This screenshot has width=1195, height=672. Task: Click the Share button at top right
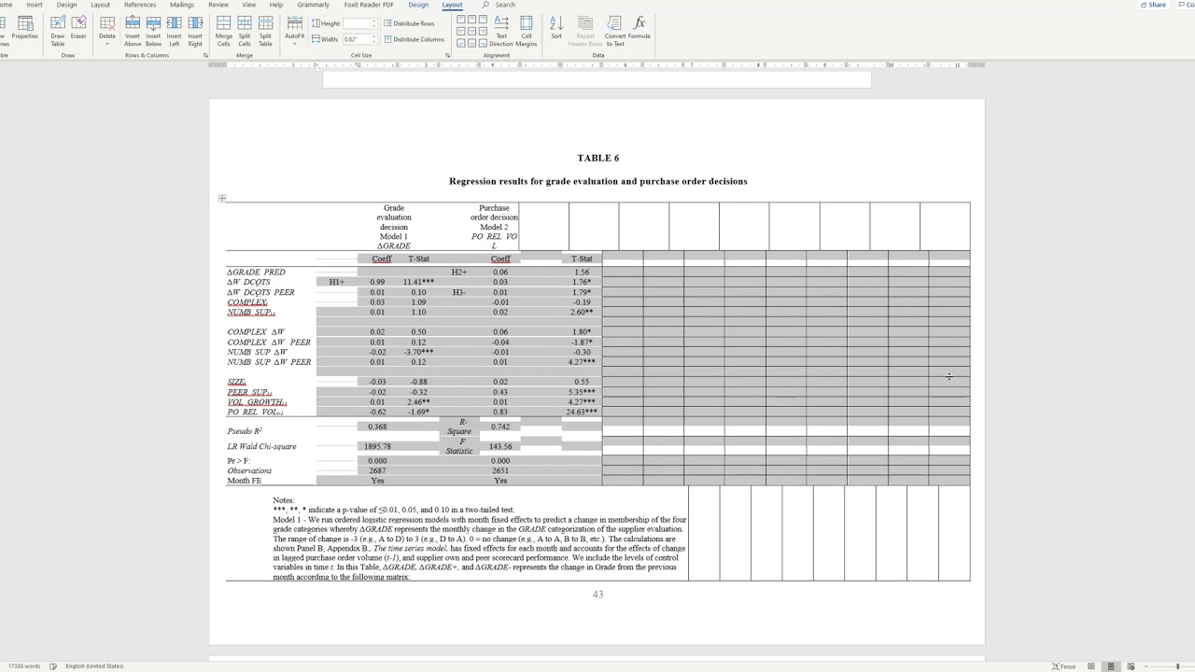(1153, 5)
